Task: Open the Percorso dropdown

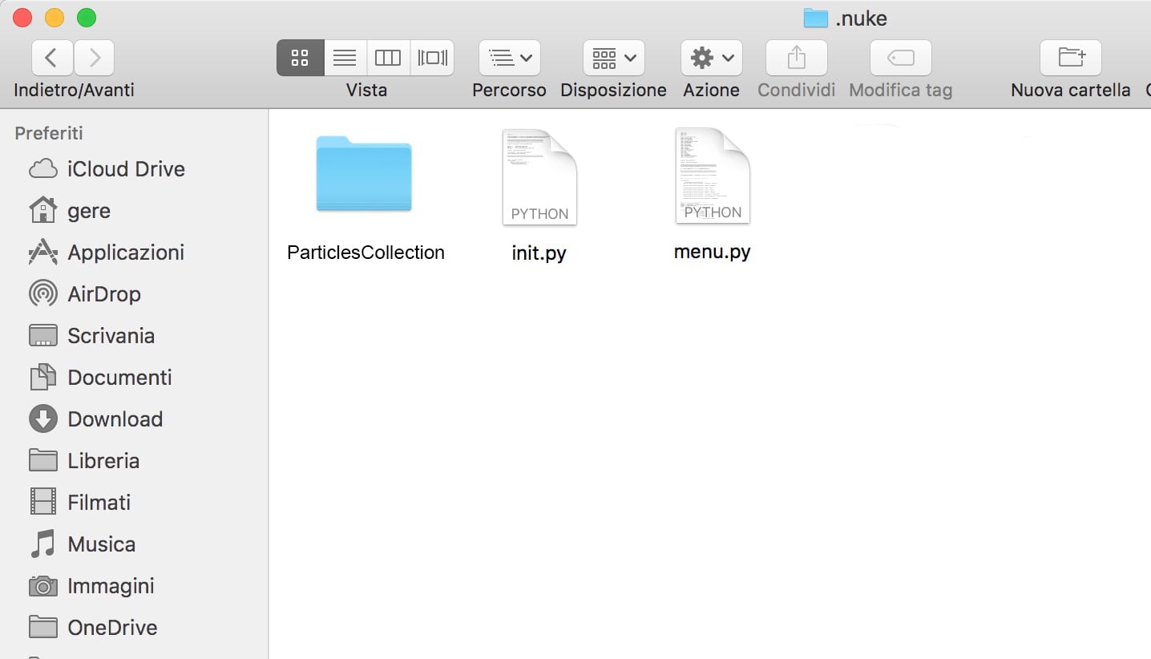Action: 509,57
